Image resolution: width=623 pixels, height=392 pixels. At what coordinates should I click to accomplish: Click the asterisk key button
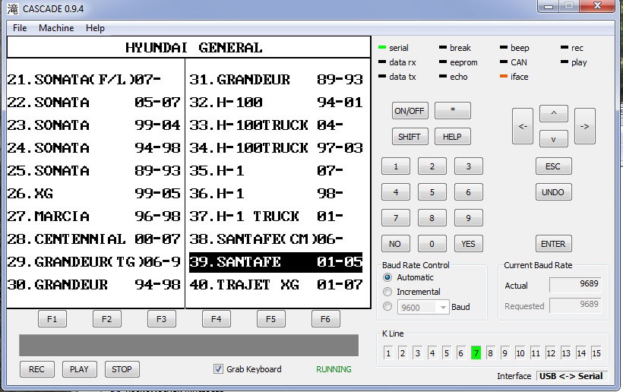453,110
